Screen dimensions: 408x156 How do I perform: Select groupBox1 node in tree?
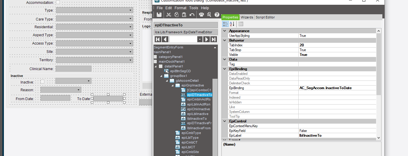pyautogui.click(x=179, y=76)
